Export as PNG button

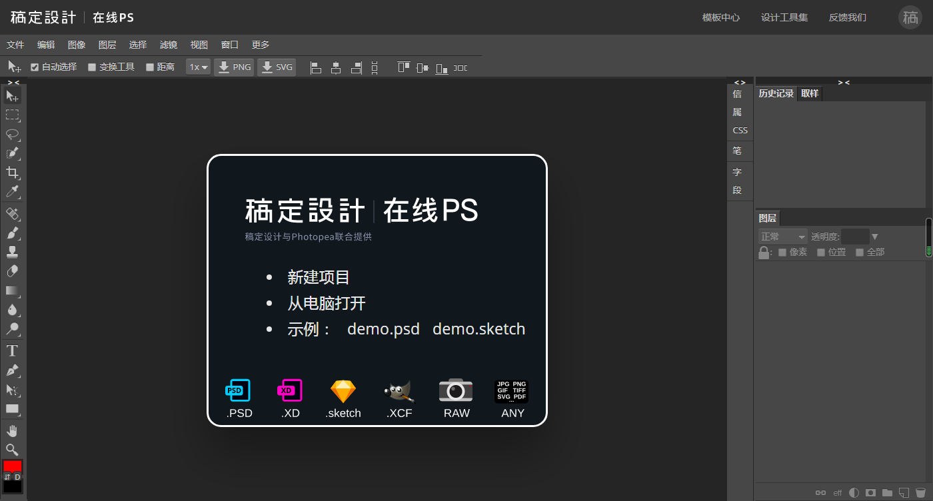pos(234,67)
